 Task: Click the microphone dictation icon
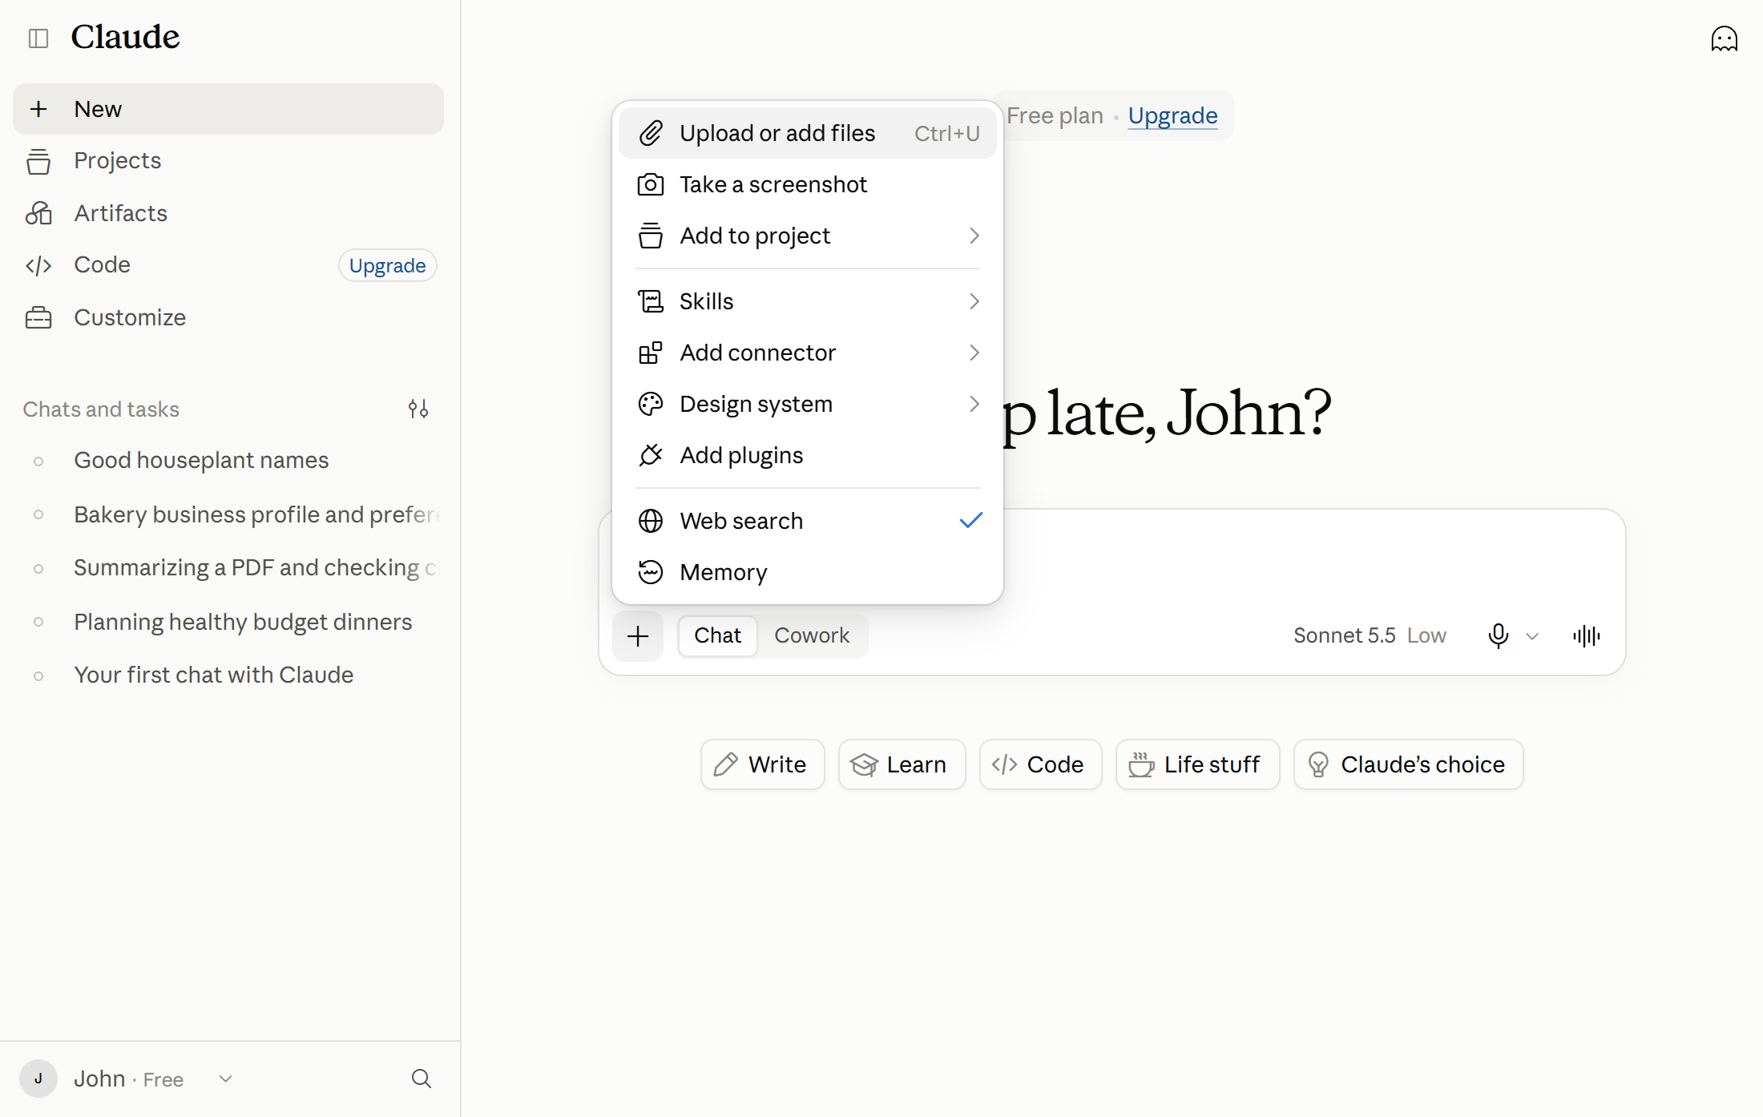[1498, 635]
